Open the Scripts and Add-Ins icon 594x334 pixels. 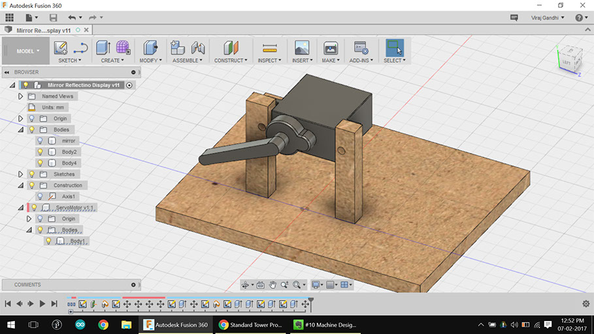(x=361, y=48)
